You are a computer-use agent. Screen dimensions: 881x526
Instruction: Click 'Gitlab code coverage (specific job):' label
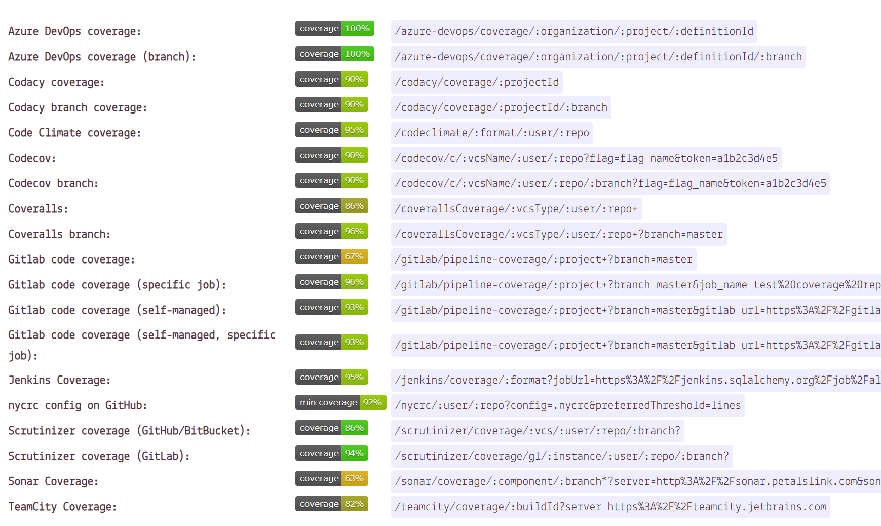(117, 285)
